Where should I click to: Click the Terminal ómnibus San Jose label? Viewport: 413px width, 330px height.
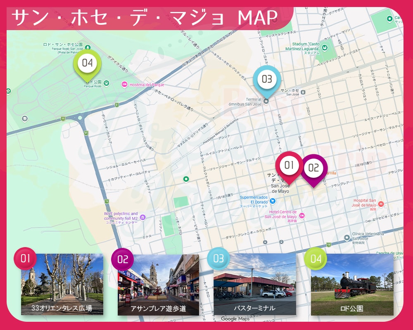[x=245, y=101]
